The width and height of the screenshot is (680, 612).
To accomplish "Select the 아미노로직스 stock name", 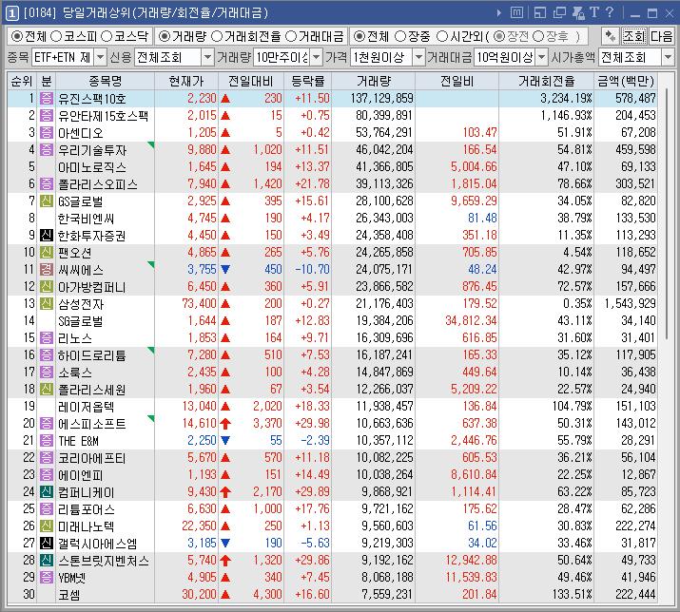I will pyautogui.click(x=92, y=167).
